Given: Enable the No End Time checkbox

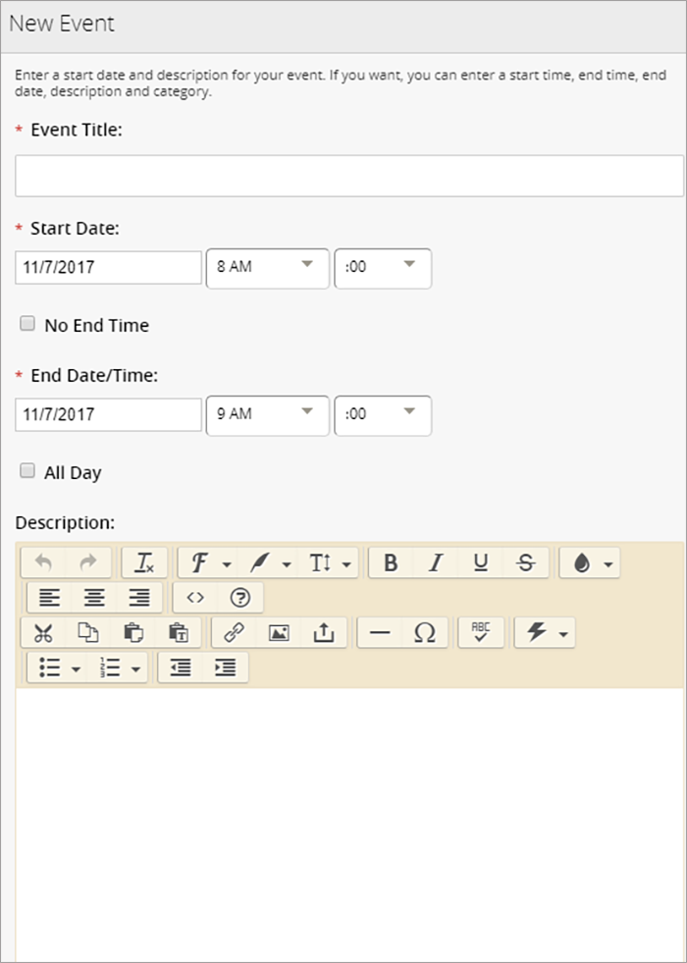Looking at the screenshot, I should tap(26, 322).
